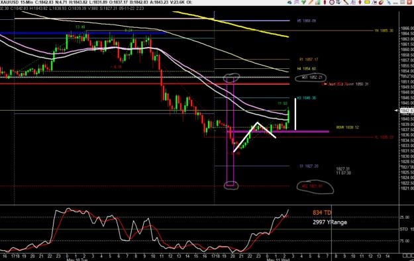This screenshot has height=261, width=414.
Task: Click the dark red circle clock icon
Action: 332,2
